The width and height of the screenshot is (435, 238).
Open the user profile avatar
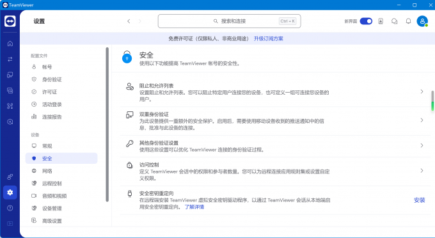pos(422,21)
